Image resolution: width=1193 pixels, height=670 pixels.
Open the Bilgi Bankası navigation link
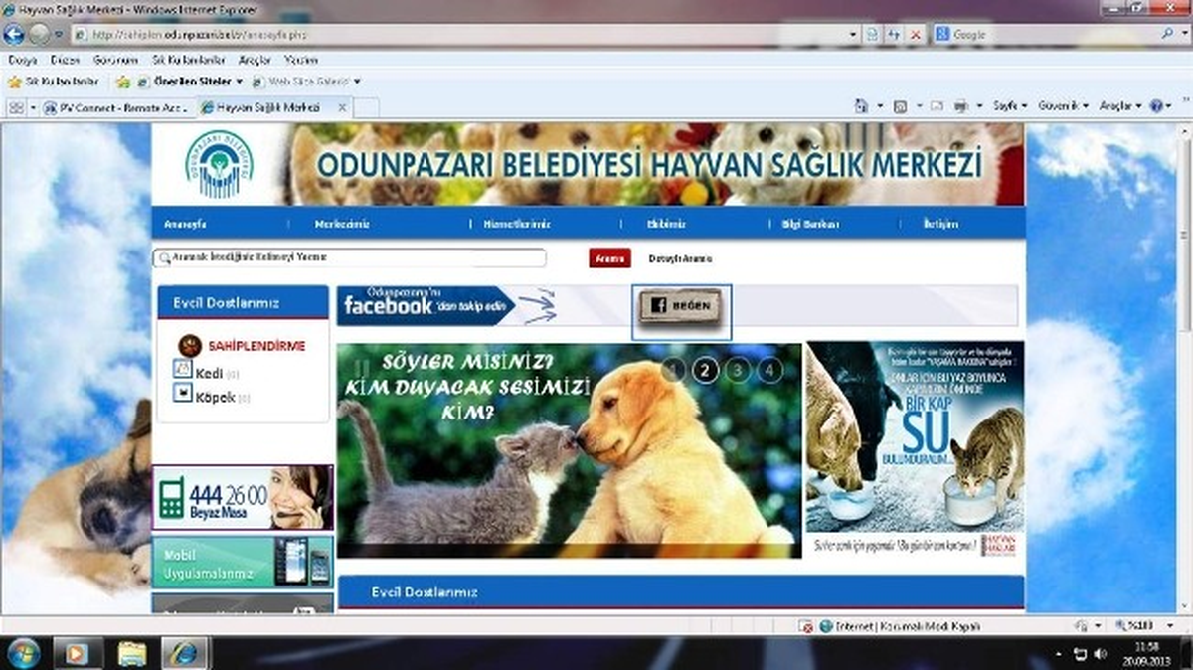pos(811,225)
